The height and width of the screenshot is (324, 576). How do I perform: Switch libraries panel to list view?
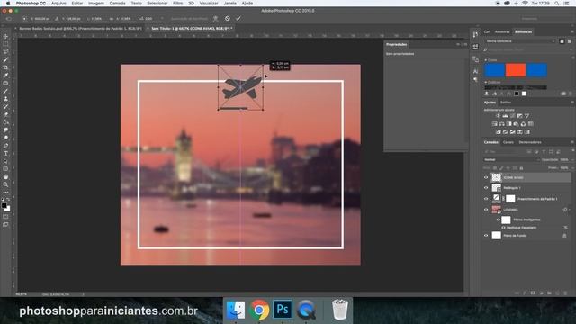(x=570, y=41)
